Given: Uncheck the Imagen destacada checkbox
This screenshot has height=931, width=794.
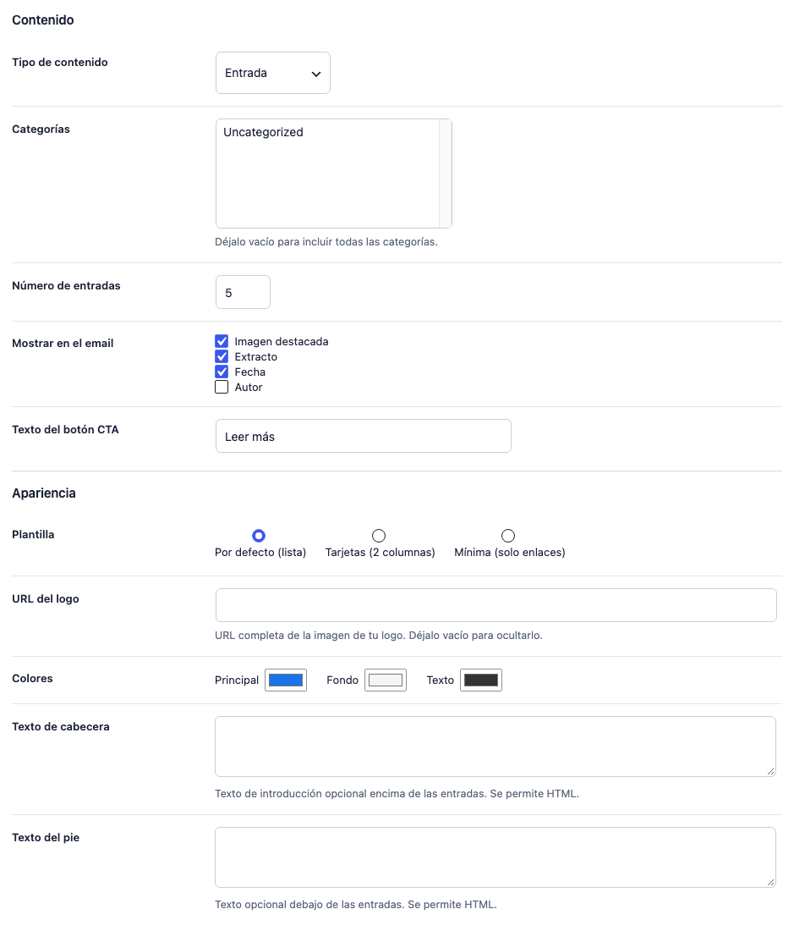Looking at the screenshot, I should click(222, 341).
